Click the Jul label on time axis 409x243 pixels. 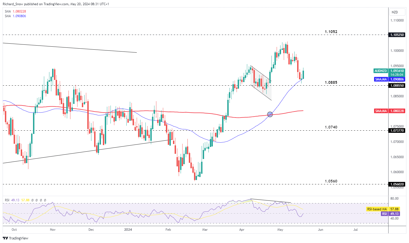(356, 230)
